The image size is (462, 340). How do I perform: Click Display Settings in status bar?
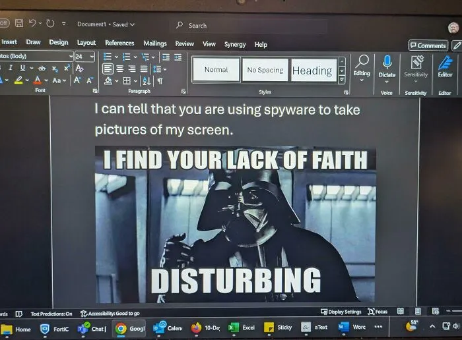click(341, 312)
